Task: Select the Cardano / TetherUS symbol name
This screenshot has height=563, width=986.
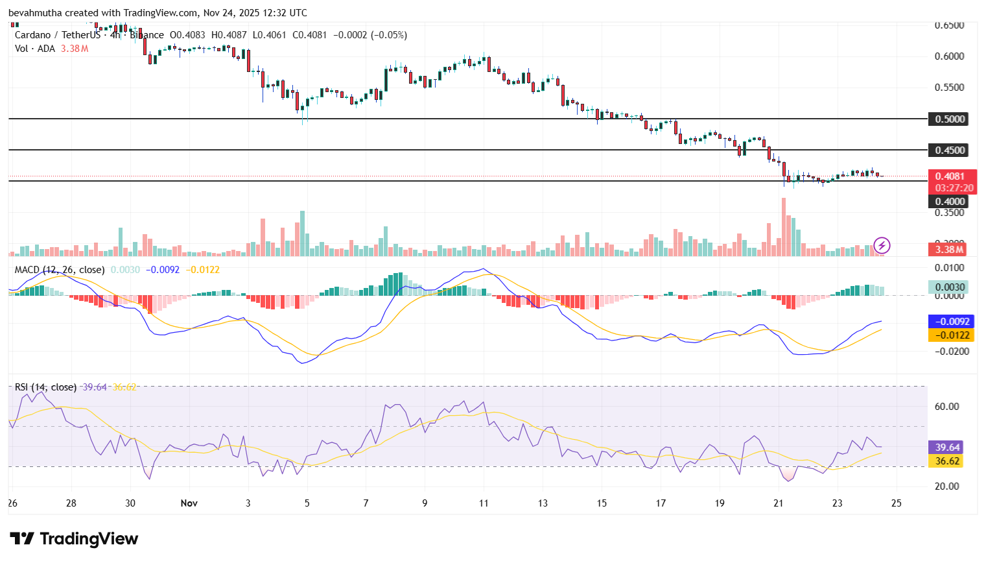Action: (58, 34)
